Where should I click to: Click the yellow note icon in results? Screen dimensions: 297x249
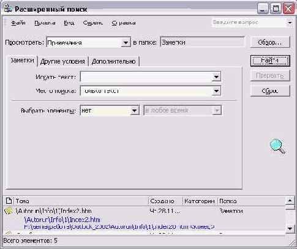(9, 211)
